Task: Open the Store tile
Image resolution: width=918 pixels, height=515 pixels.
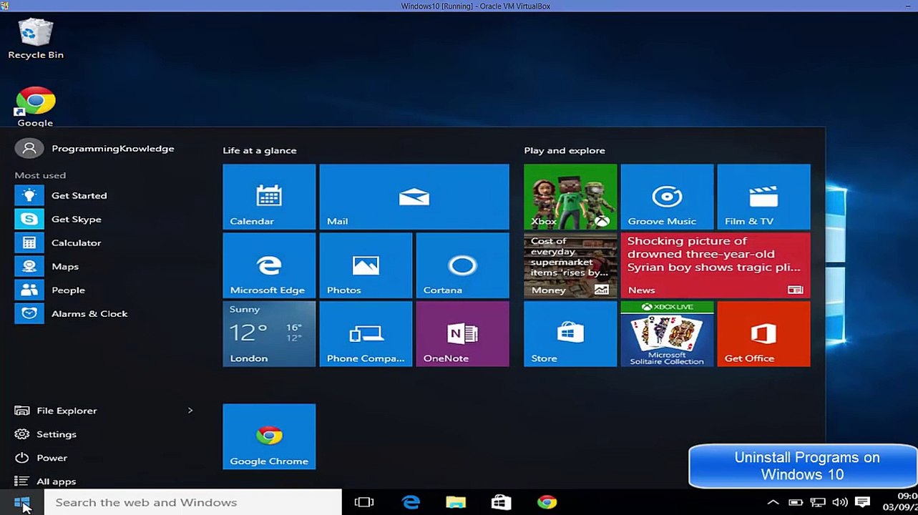Action: click(570, 334)
